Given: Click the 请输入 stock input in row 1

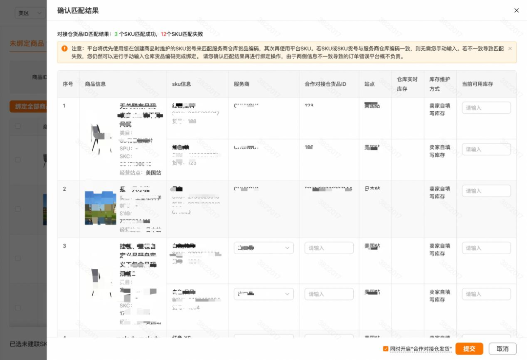Looking at the screenshot, I should (x=486, y=107).
